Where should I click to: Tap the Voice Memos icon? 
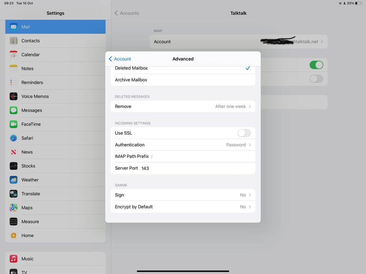coord(14,96)
